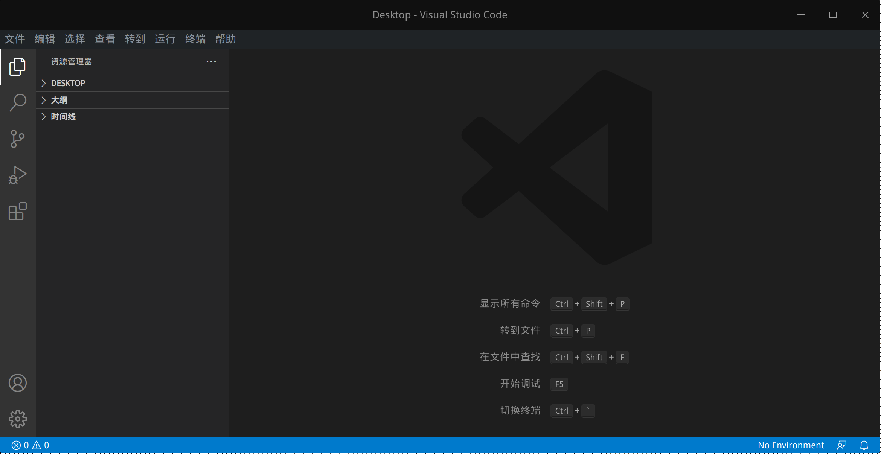This screenshot has height=454, width=881.
Task: Open the 文件 menu
Action: pyautogui.click(x=15, y=39)
